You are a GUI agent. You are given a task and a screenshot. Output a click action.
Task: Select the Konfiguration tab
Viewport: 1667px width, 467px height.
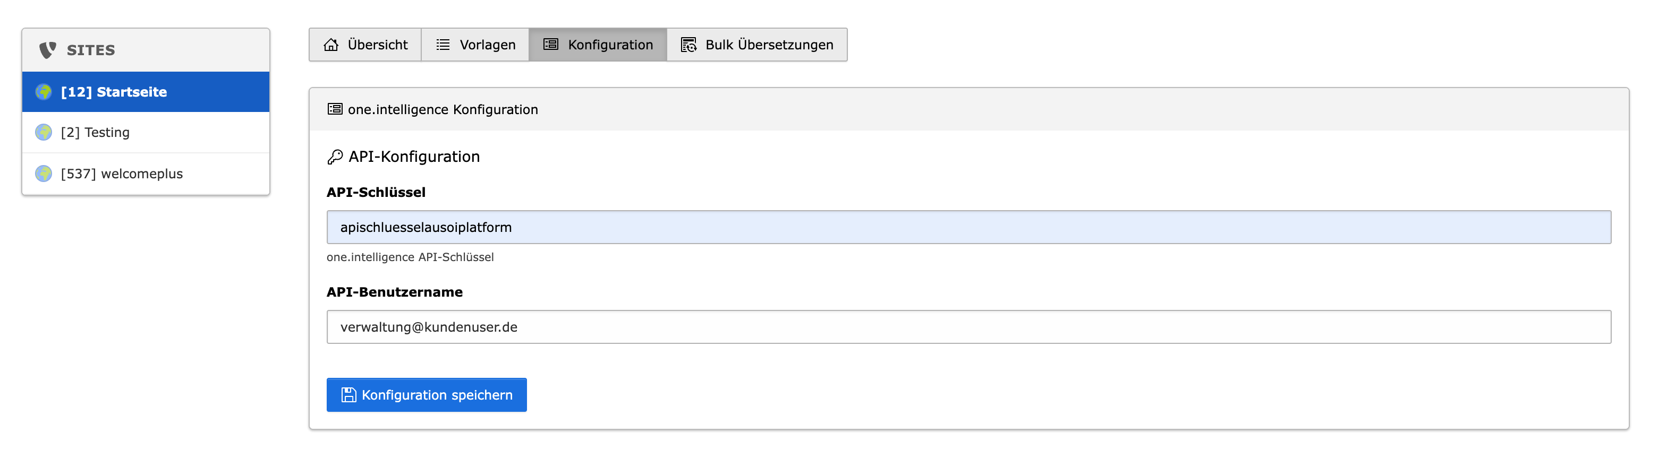[x=598, y=45]
